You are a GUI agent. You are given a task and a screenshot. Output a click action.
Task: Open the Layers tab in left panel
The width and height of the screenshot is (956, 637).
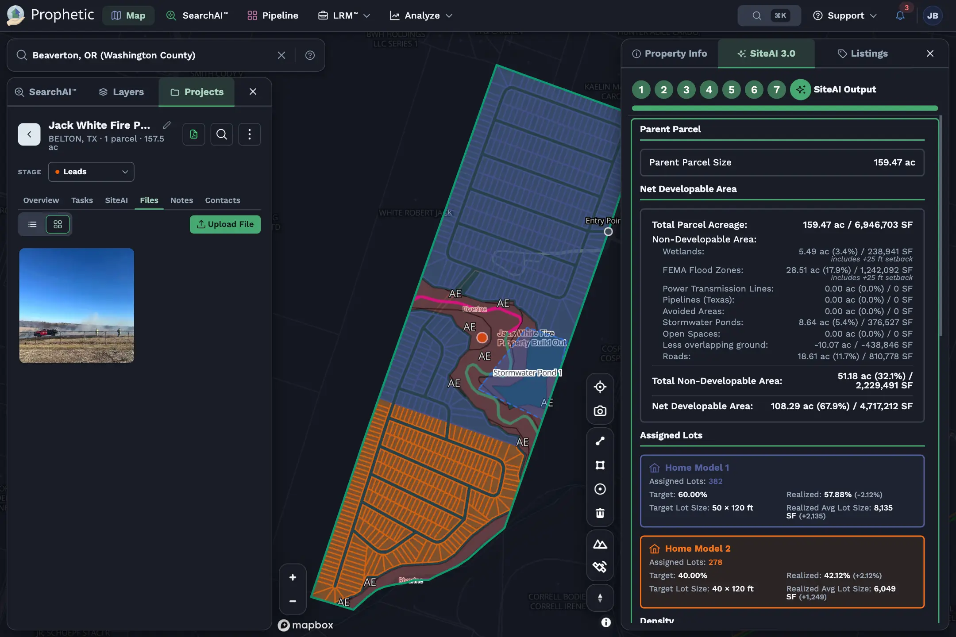pyautogui.click(x=121, y=92)
